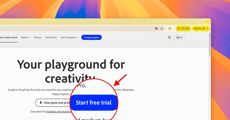The width and height of the screenshot is (230, 120).
Task: Open the tab search chevron at top
Action: pos(208,22)
